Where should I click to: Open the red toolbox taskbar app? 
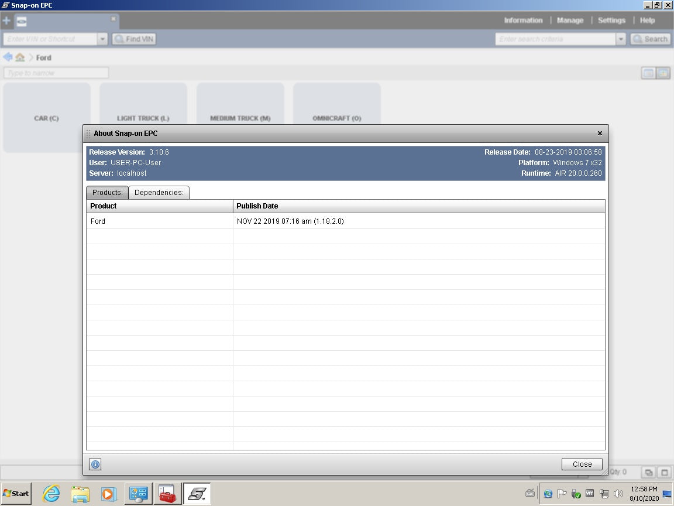pyautogui.click(x=167, y=494)
